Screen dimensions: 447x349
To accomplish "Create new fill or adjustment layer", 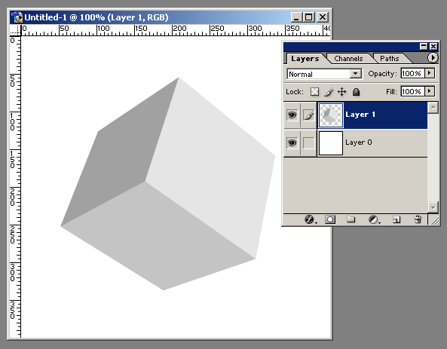I will pos(373,219).
